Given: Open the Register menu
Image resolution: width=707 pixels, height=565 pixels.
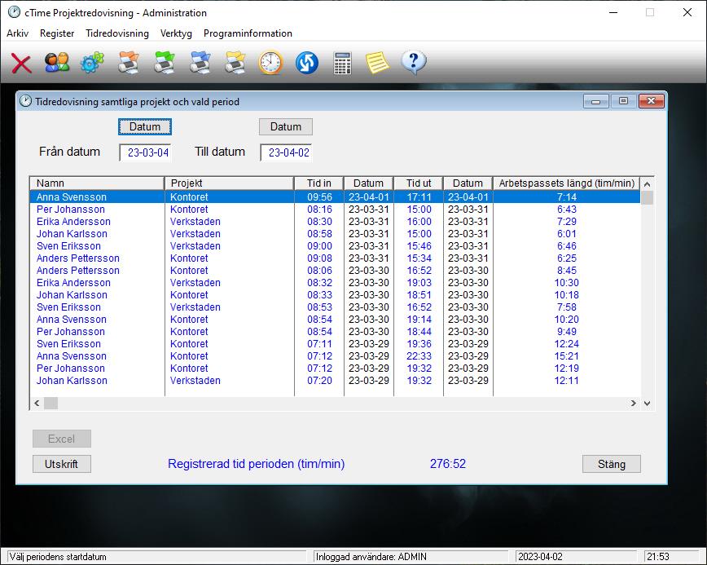Looking at the screenshot, I should [57, 33].
